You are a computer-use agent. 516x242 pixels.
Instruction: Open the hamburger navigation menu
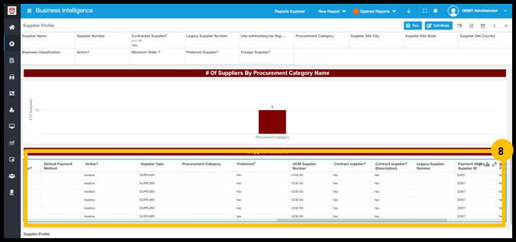click(30, 11)
